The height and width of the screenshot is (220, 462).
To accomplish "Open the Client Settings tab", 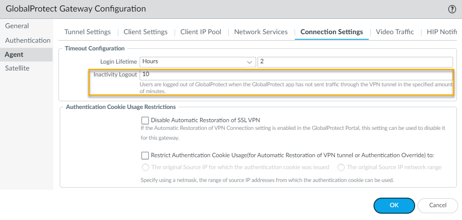I will click(x=146, y=32).
